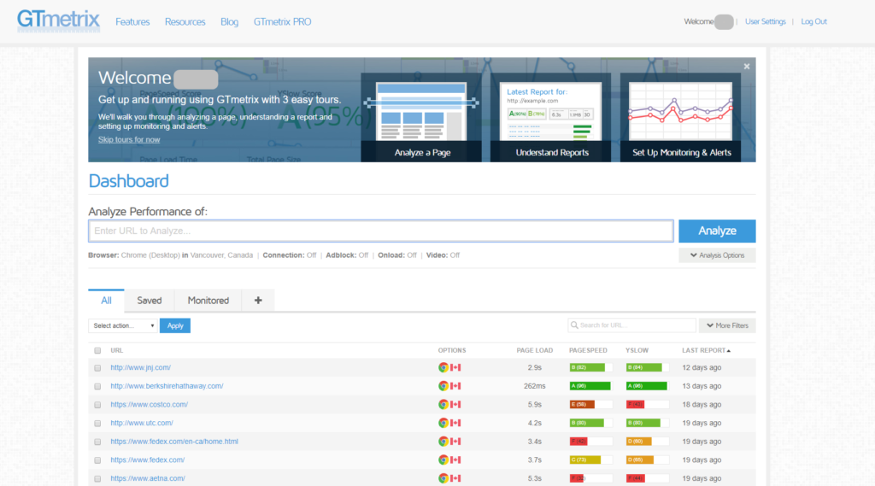Click Chrome icon in jnj.com row
The height and width of the screenshot is (486, 875).
[x=443, y=368]
